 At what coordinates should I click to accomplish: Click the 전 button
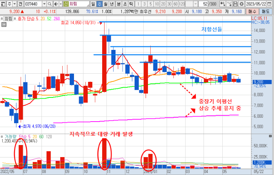20,4
